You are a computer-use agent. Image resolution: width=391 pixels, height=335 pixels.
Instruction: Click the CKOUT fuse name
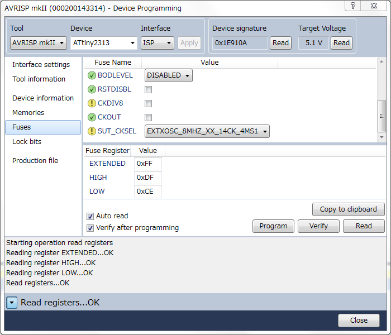pos(109,117)
